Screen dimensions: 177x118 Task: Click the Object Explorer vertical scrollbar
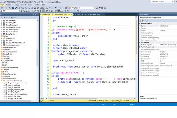point(37,58)
